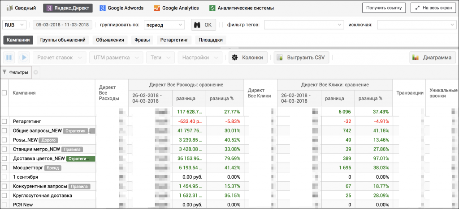Click the Правила tag on Конкурентные запросы

[x=80, y=187]
